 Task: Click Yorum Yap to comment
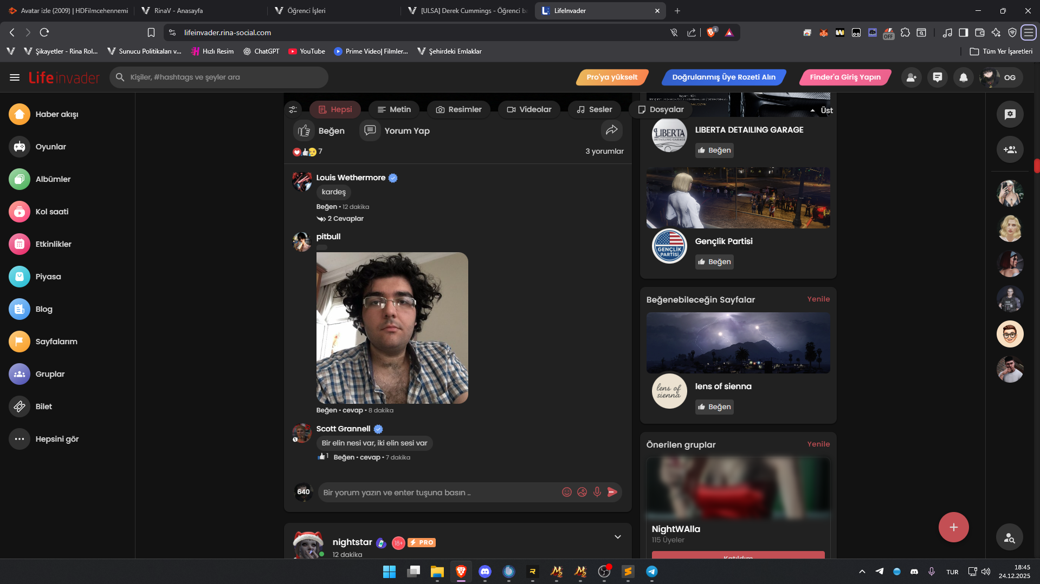395,130
